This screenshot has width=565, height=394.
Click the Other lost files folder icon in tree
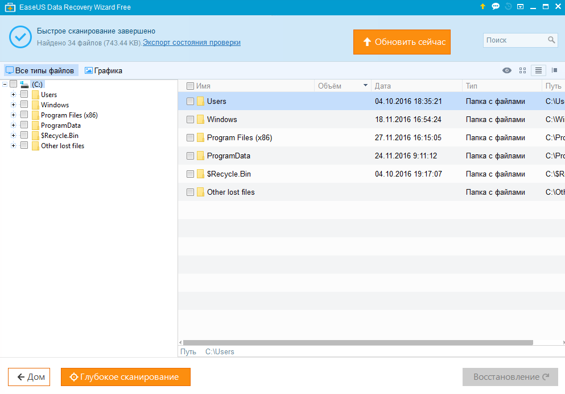[35, 145]
